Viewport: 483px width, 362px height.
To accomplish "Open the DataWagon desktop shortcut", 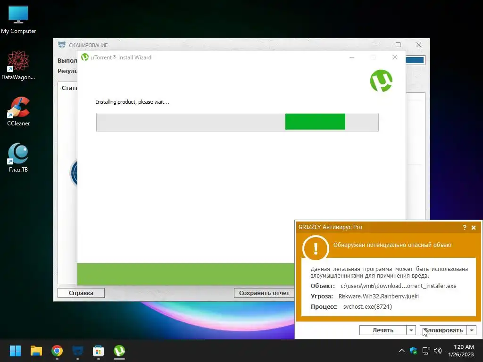I will (x=18, y=65).
